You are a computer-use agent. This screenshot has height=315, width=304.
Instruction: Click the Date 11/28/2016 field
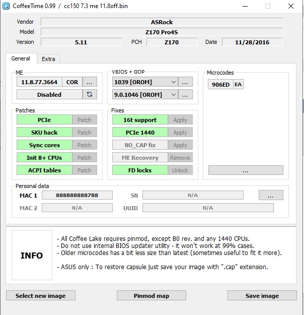[x=252, y=42]
